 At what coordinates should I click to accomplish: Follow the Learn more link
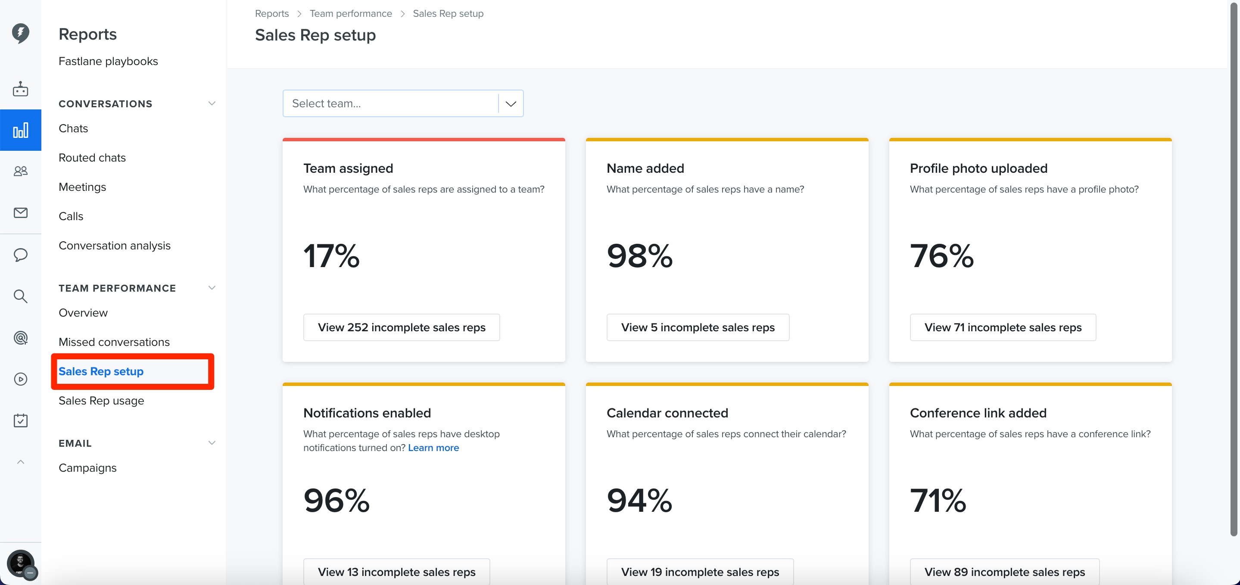(x=433, y=448)
